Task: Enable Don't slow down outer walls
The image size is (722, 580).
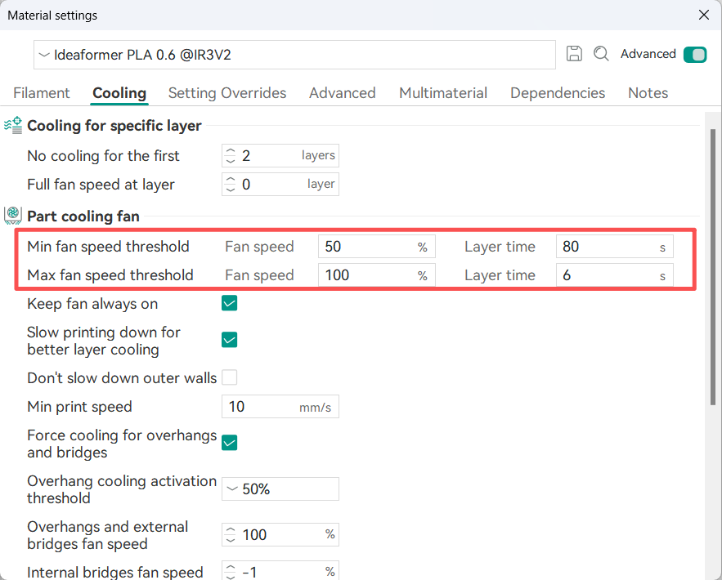Action: [x=229, y=377]
